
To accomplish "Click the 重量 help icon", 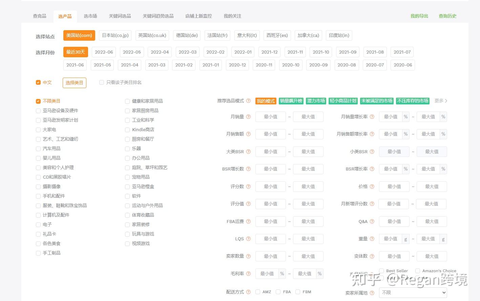I will pyautogui.click(x=372, y=239).
